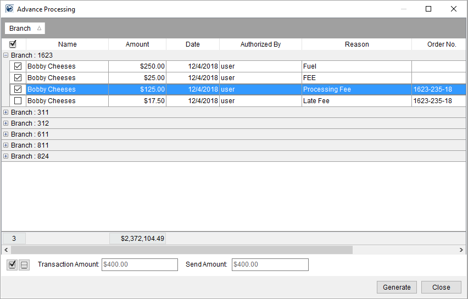
Task: Click the uncheck-all icon button at bottom left
Action: point(24,265)
